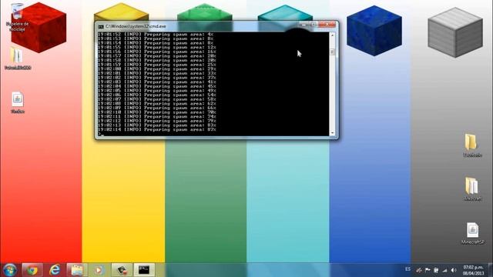The height and width of the screenshot is (277, 493).
Task: Click the log line at 19:02:07 showing 58%
Action: 156,99
